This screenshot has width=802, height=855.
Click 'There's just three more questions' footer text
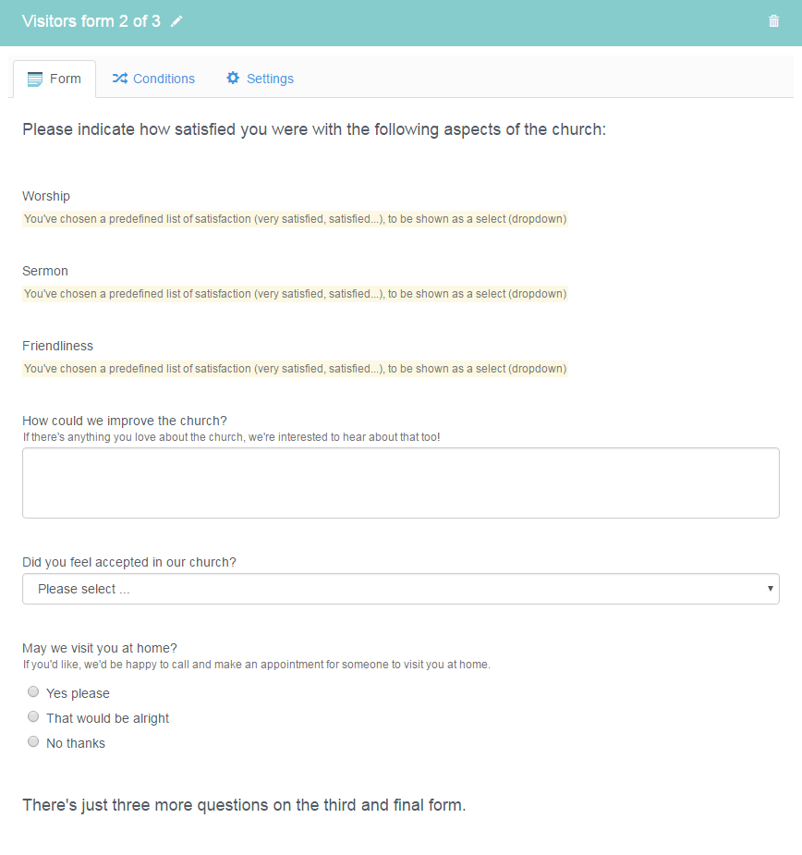pyautogui.click(x=244, y=805)
